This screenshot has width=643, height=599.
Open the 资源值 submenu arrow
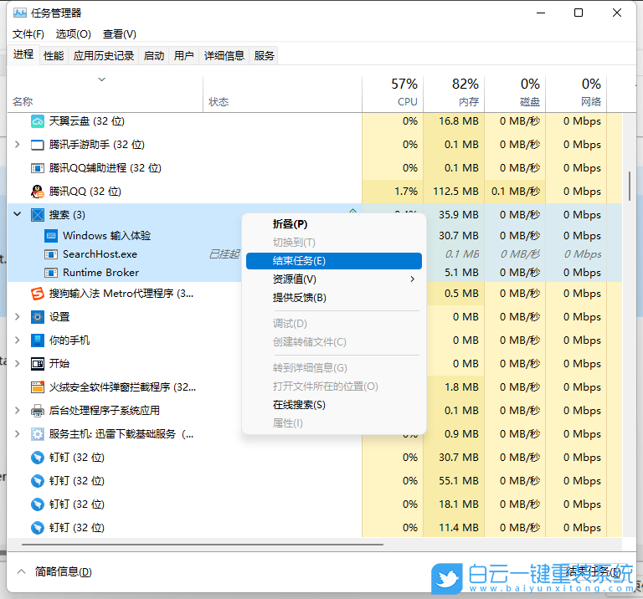click(x=412, y=279)
